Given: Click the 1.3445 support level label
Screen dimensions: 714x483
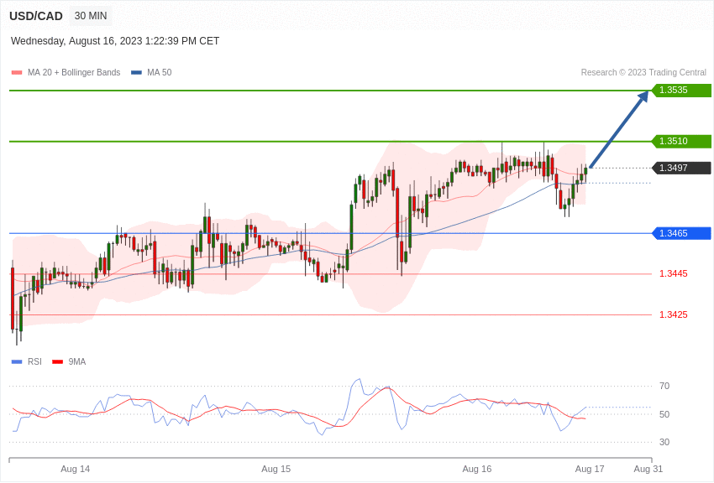Looking at the screenshot, I should click(674, 273).
